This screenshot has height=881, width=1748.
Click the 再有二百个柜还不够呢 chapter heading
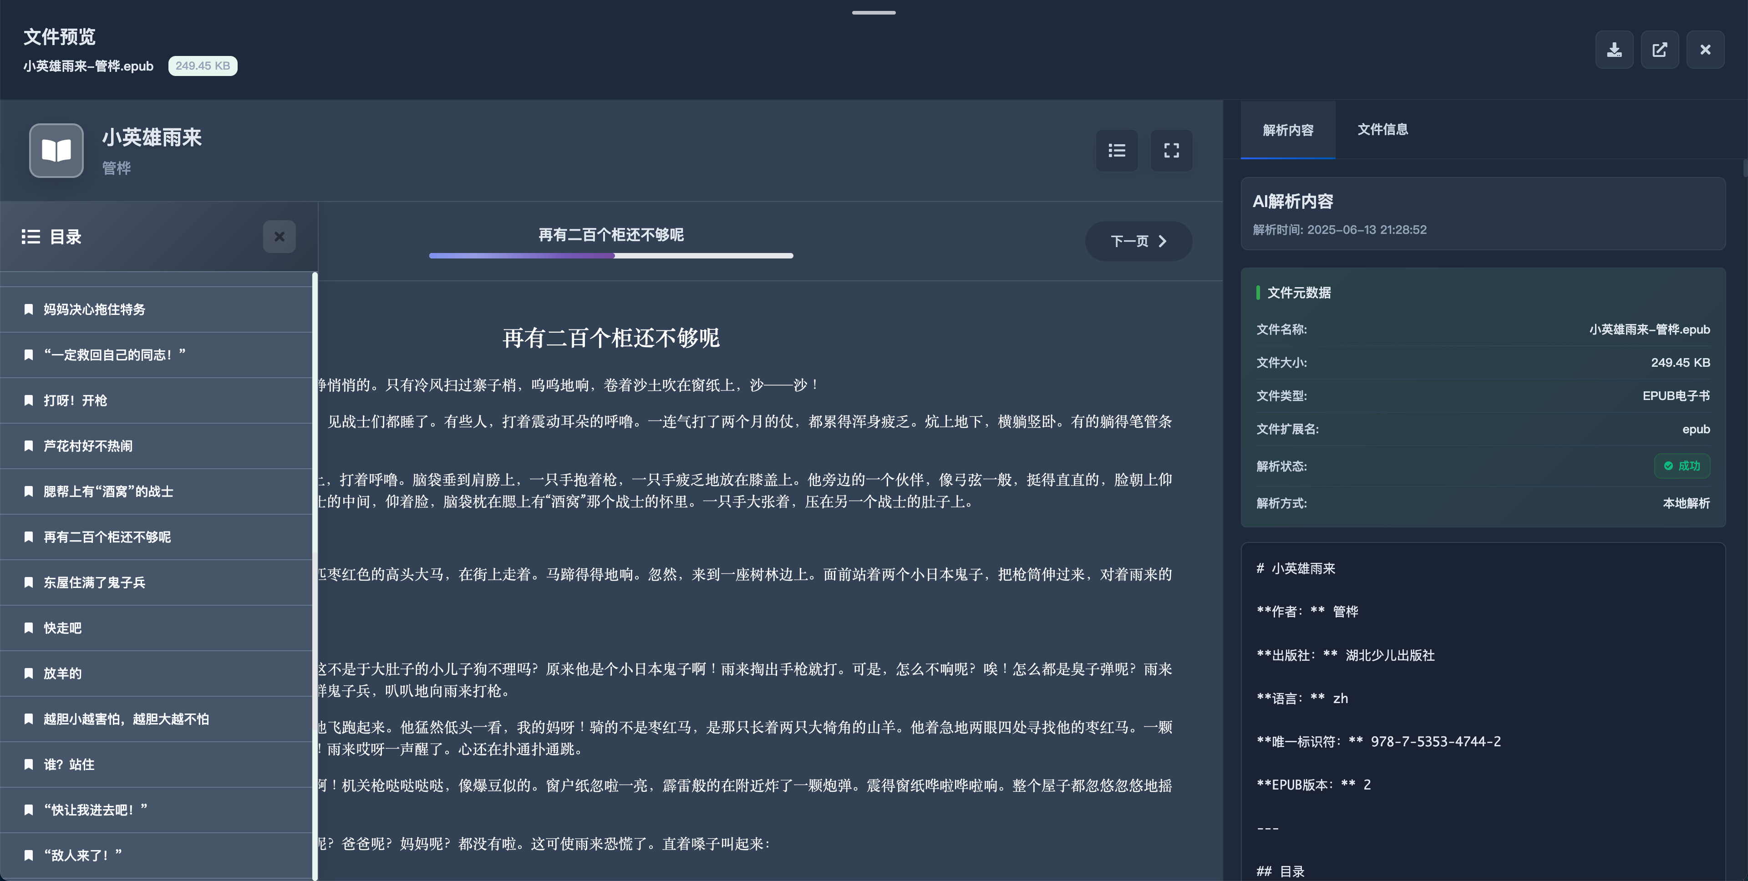(x=611, y=338)
